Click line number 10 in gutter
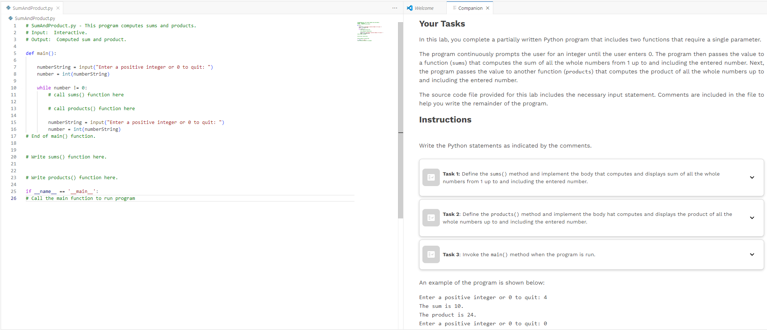 pyautogui.click(x=13, y=88)
